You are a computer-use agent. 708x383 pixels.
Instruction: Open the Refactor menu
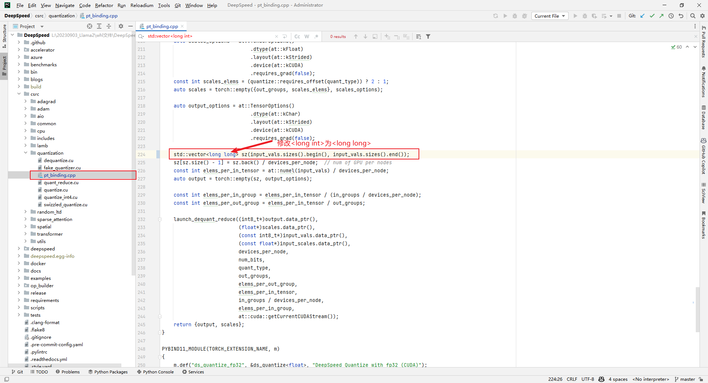click(104, 5)
